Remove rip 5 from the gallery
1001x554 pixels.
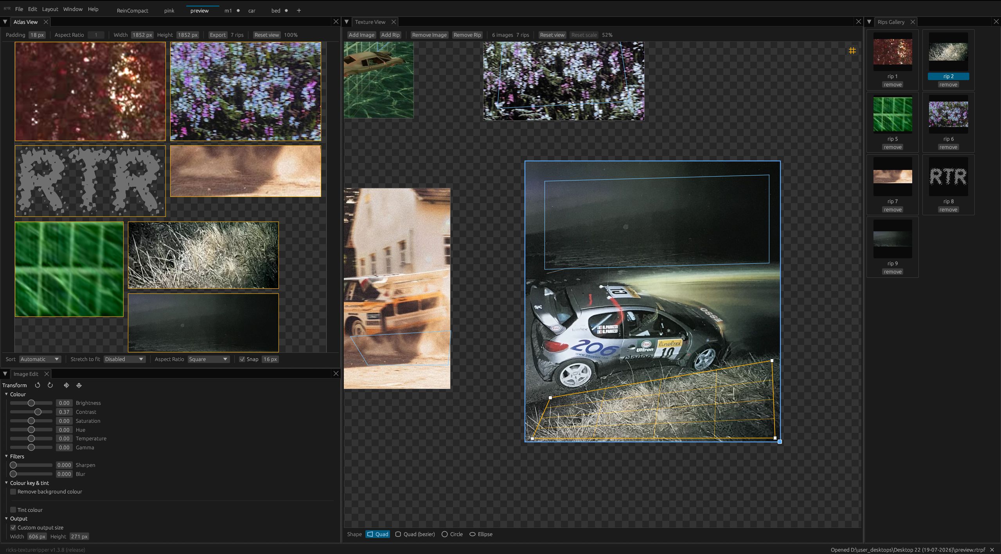point(893,147)
